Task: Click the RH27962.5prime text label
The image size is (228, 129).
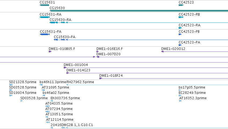Action: point(80,82)
